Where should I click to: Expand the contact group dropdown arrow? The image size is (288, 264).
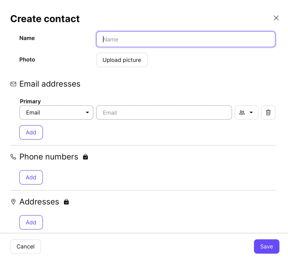251,112
